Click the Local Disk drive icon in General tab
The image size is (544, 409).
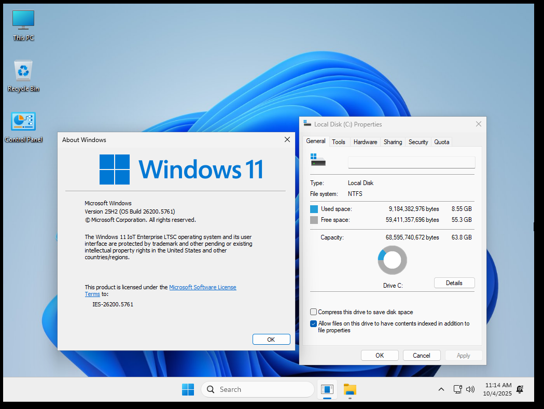[318, 160]
